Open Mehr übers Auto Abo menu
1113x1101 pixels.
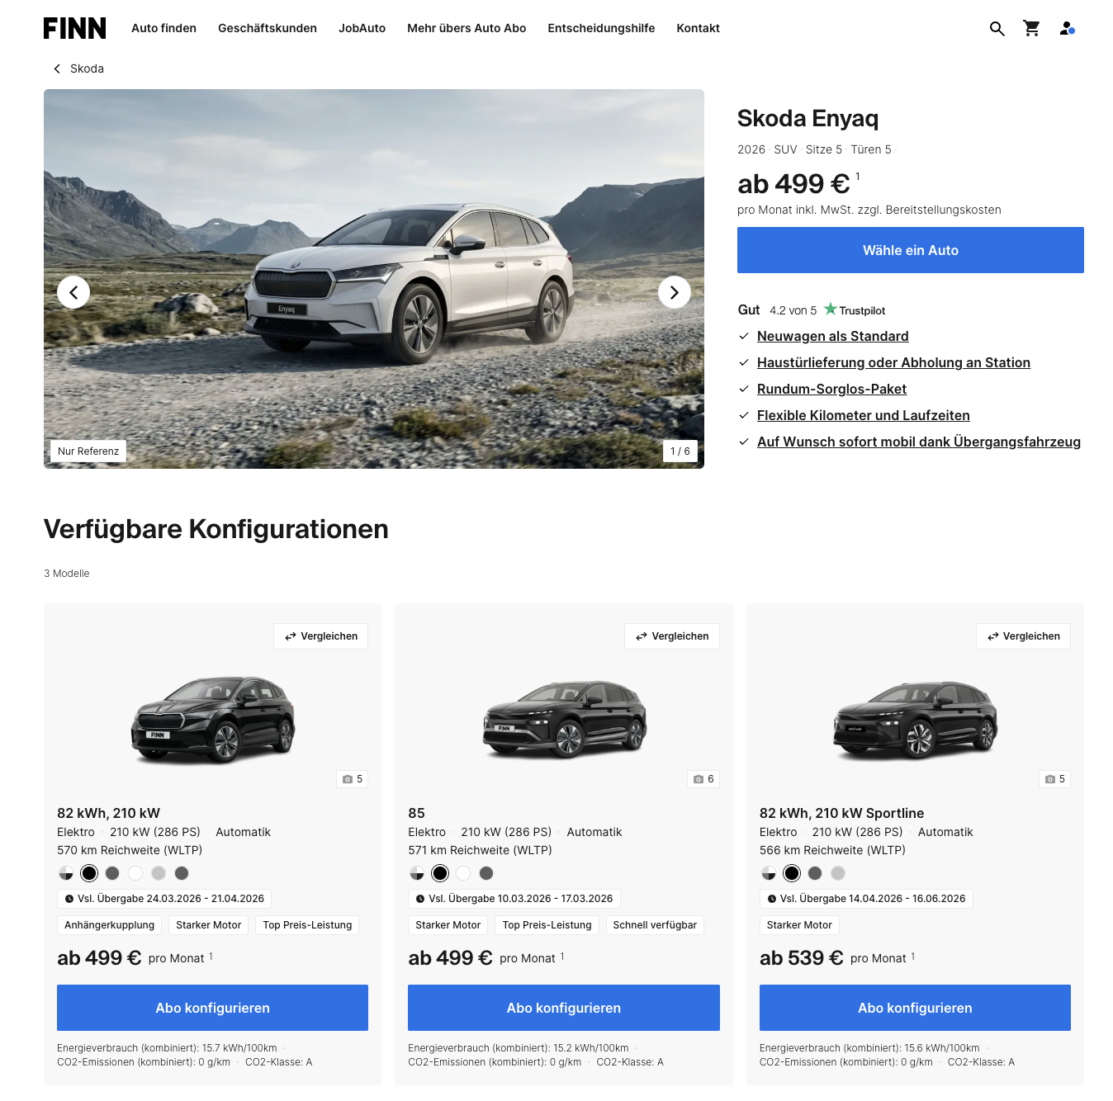point(467,28)
